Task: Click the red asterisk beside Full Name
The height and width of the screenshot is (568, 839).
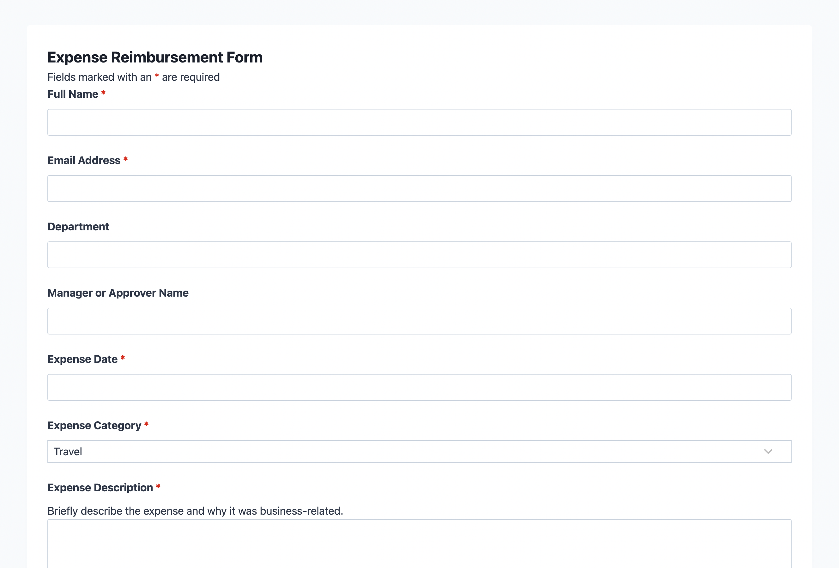Action: (103, 93)
